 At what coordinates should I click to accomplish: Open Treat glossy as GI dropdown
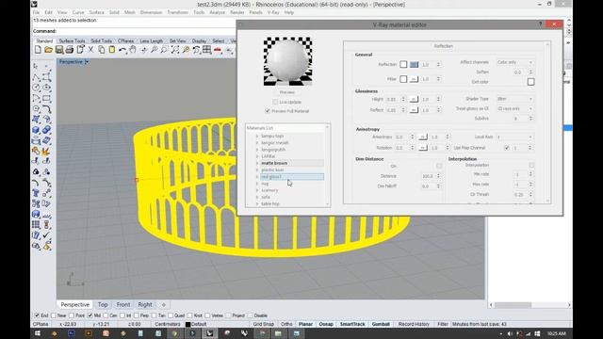click(514, 109)
